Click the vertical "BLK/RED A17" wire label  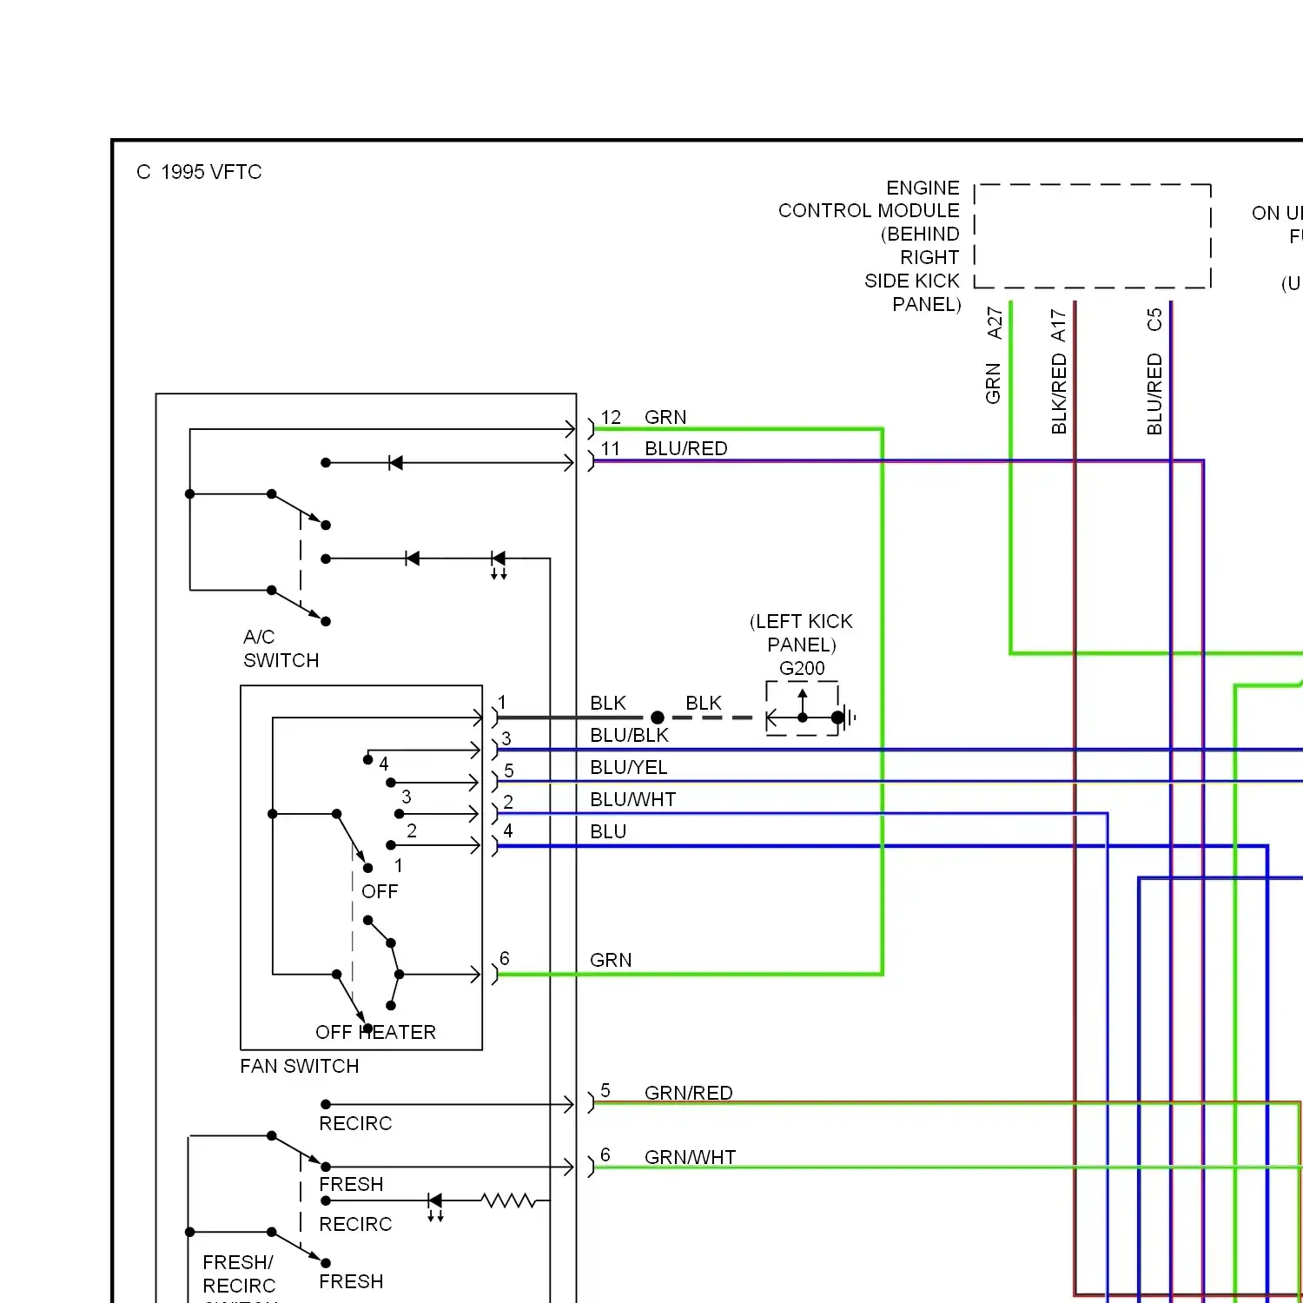pos(1058,372)
